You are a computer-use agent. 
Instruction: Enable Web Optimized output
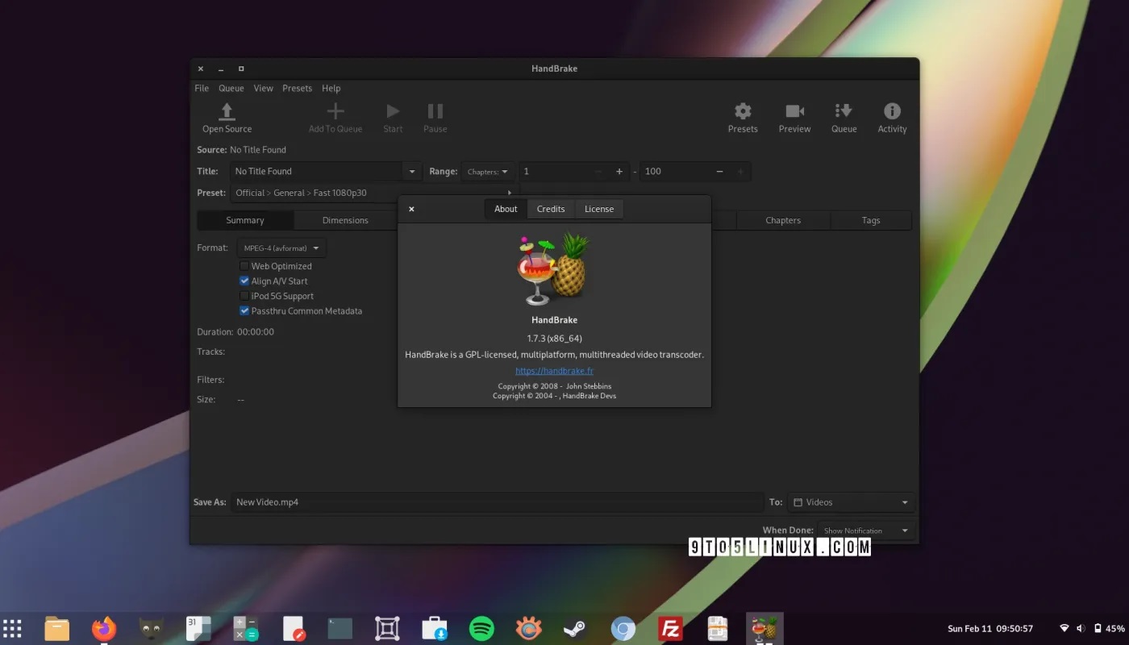click(244, 265)
